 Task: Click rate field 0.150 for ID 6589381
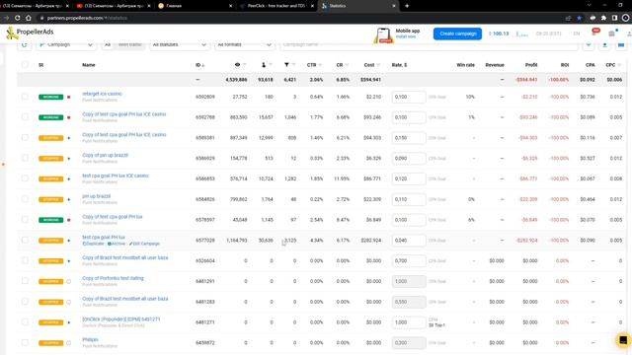tap(408, 138)
